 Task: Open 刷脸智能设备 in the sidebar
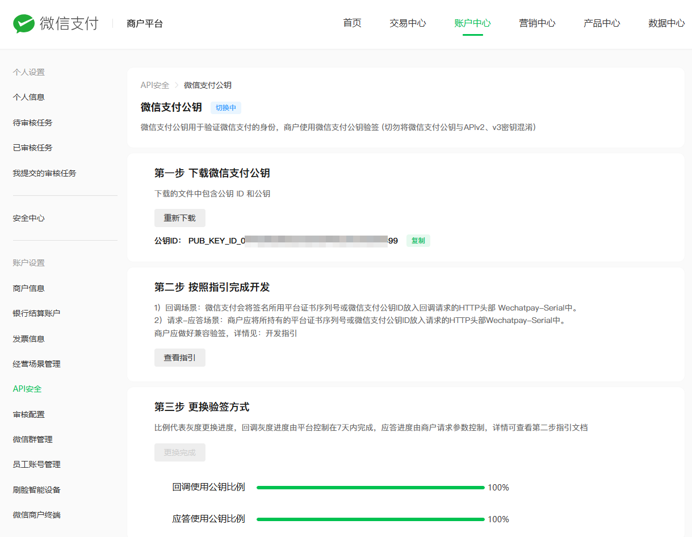[37, 490]
